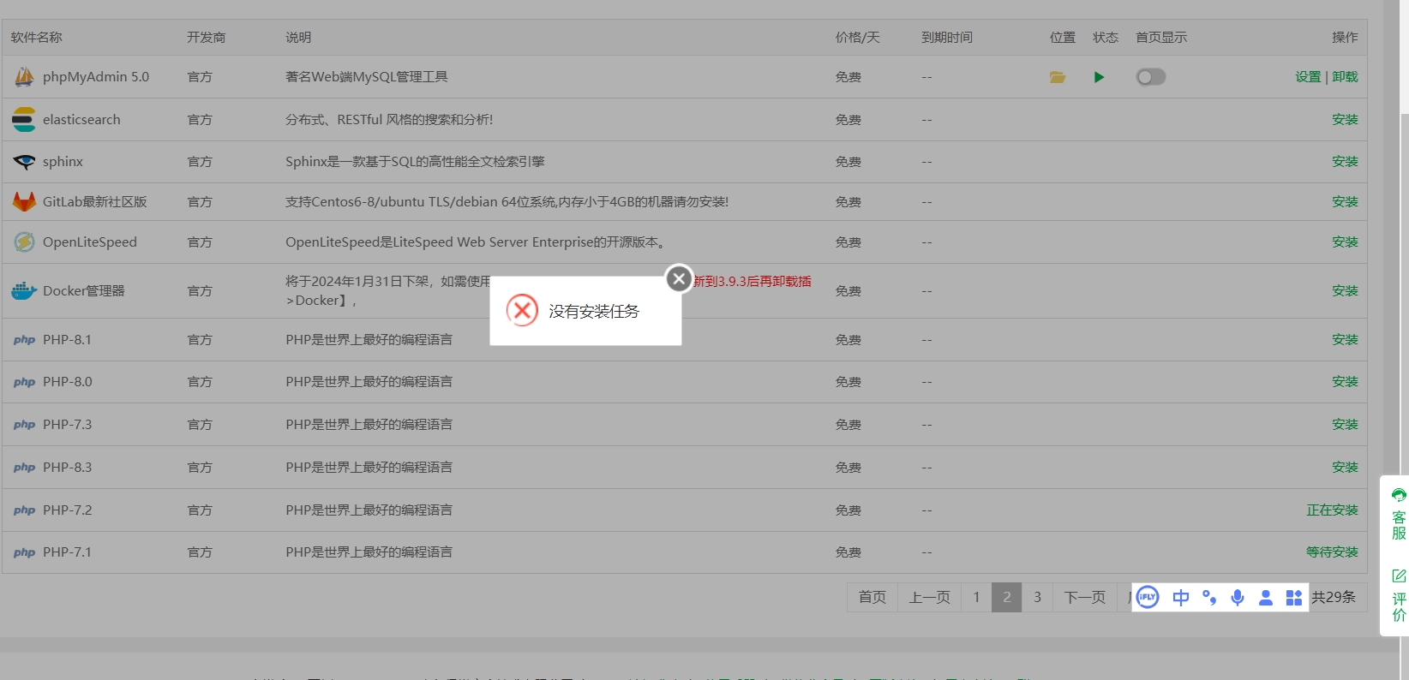This screenshot has height=680, width=1409.
Task: Click phpMyAdmin green running status arrow
Action: pyautogui.click(x=1099, y=77)
